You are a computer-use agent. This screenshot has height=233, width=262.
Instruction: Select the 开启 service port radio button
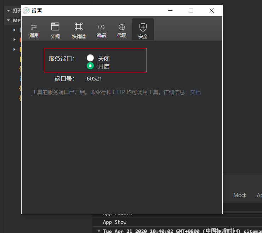tap(90, 66)
